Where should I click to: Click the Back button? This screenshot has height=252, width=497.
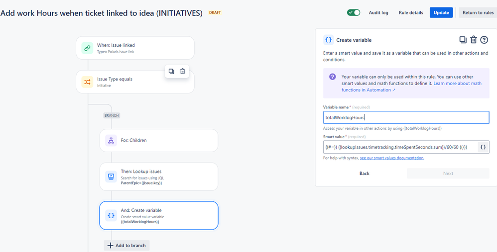coord(365,173)
